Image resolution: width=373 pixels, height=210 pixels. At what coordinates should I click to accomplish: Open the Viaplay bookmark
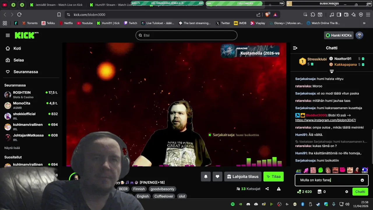[x=258, y=23]
